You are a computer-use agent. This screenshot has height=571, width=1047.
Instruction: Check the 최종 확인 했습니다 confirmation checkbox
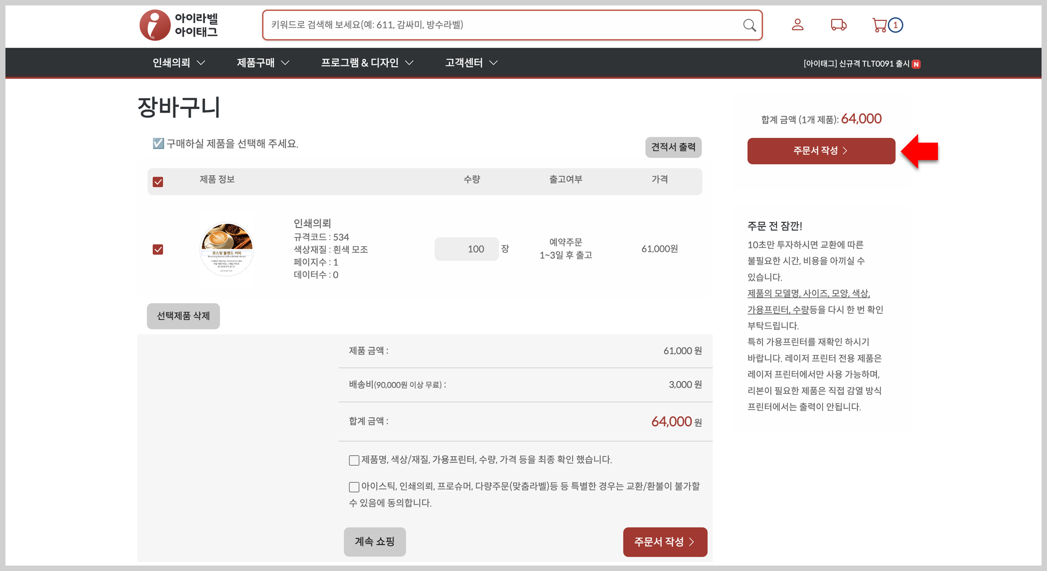point(354,460)
